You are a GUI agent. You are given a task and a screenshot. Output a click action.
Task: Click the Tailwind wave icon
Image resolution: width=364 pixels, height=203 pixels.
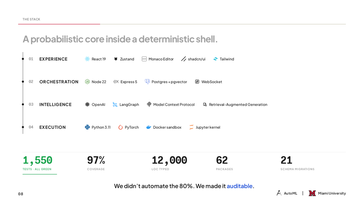tap(215, 59)
